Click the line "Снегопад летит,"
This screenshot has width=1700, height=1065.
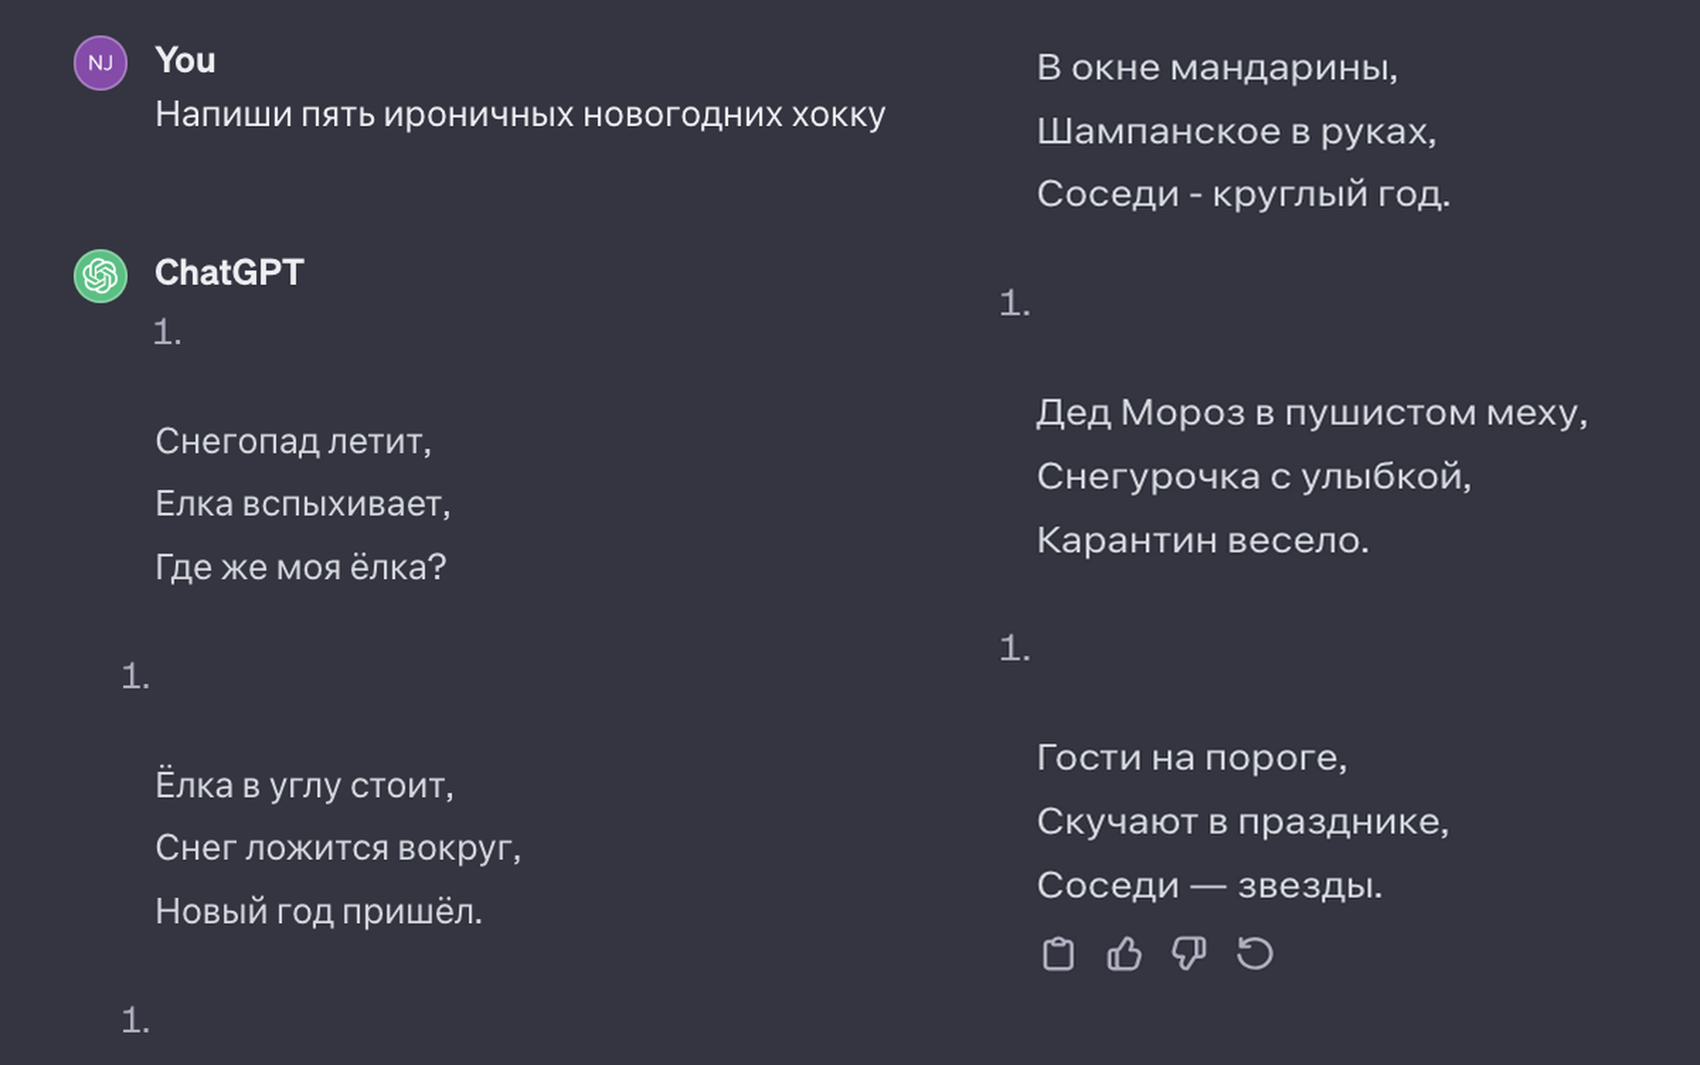tap(293, 441)
